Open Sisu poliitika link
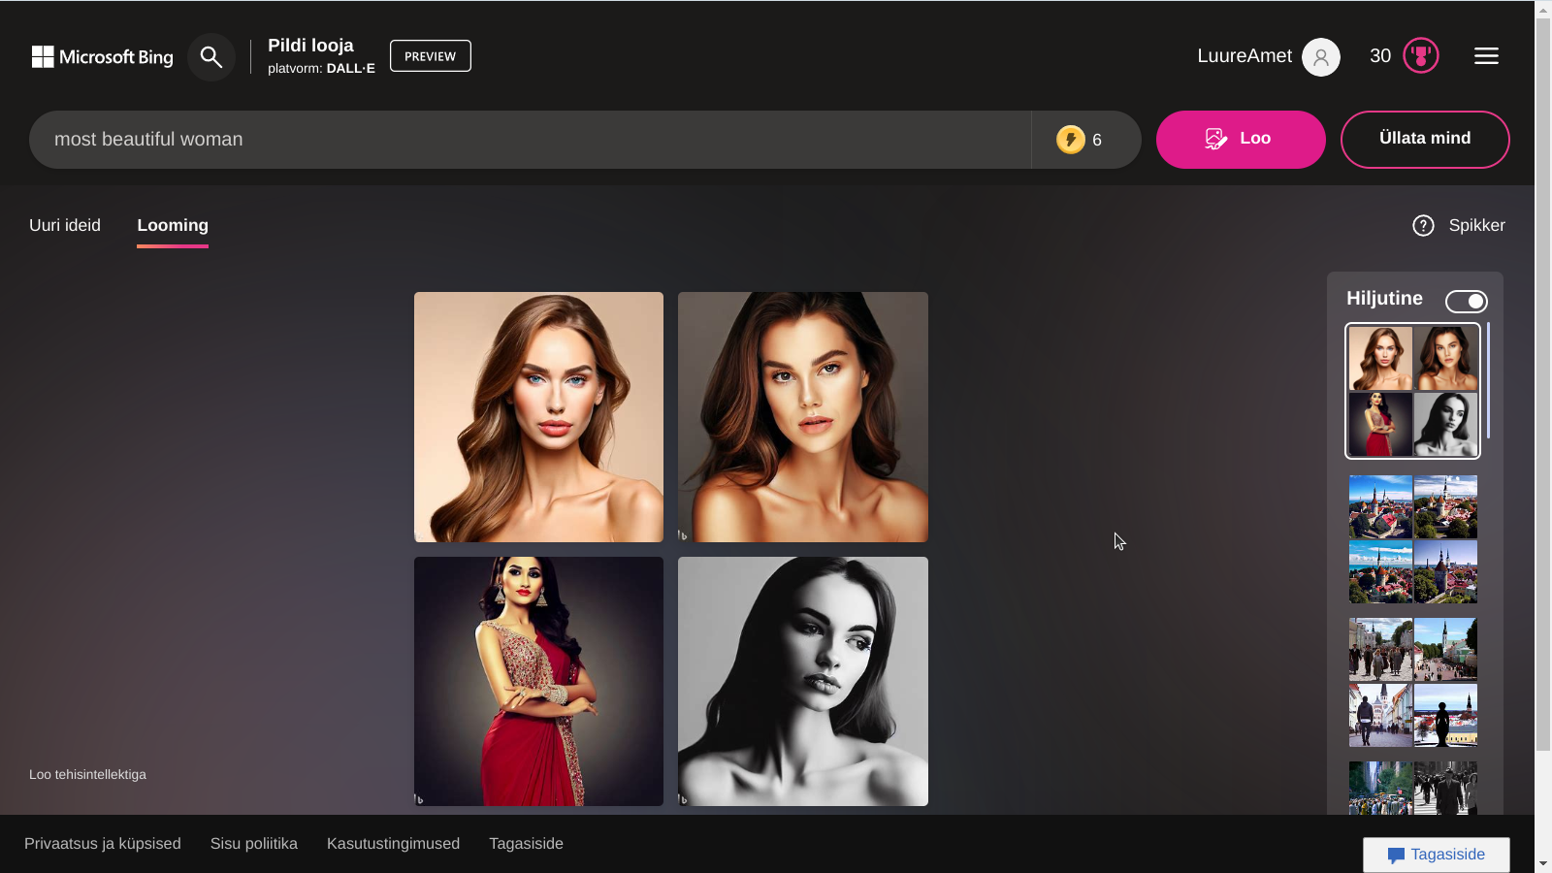1552x873 pixels. pyautogui.click(x=254, y=844)
